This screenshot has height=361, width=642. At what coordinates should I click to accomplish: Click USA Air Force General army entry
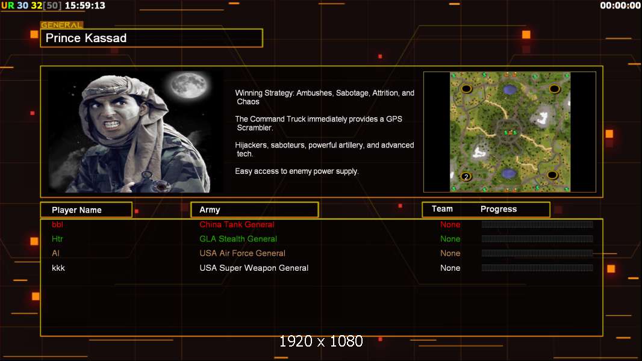coord(242,253)
